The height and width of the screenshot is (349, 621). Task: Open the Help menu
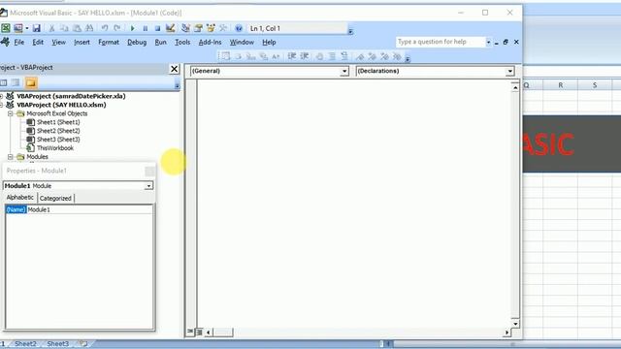[269, 42]
